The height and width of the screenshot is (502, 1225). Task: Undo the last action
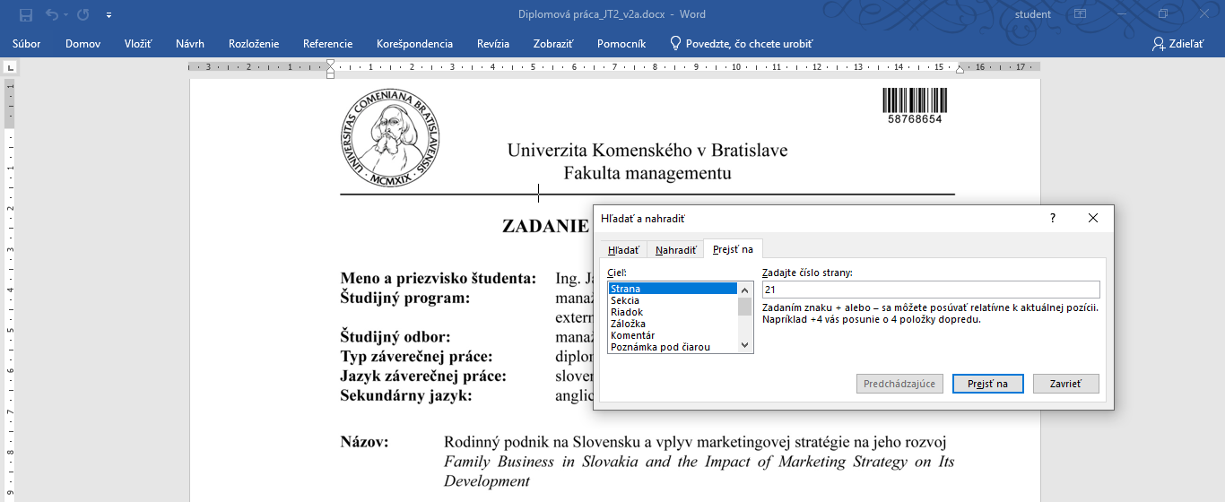51,14
